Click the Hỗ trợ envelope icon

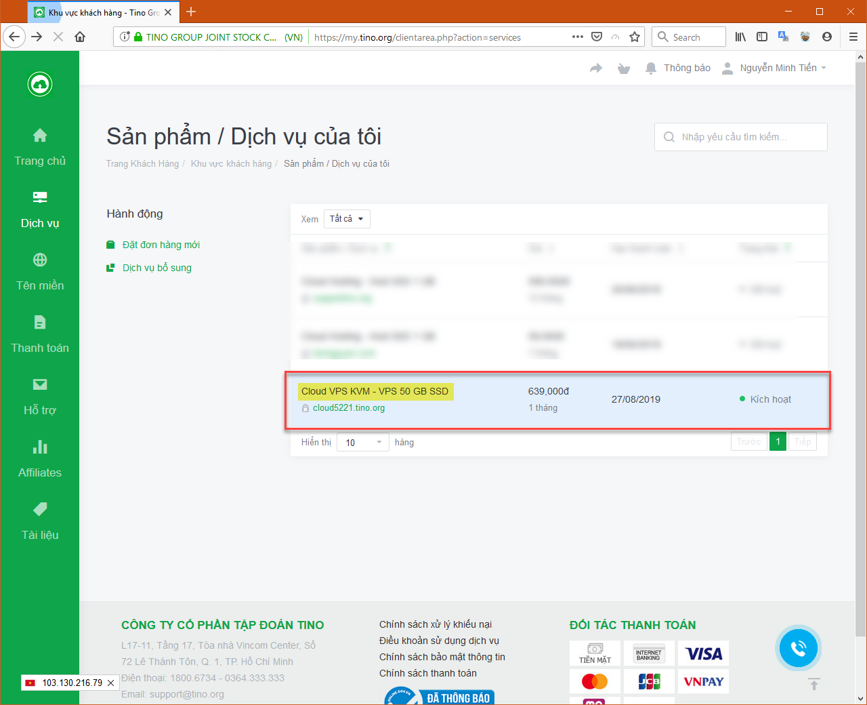39,384
